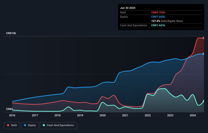The width and height of the screenshot is (208, 133).
Task: Click the CN¥7.665b equity value
Action: 158,17
